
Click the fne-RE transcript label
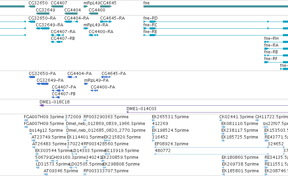150,32
